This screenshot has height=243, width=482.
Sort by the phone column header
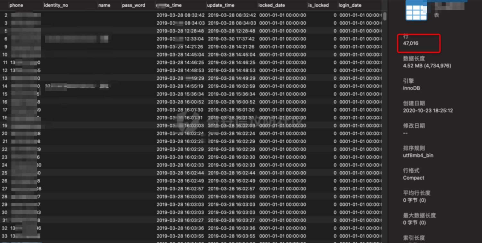point(16,5)
